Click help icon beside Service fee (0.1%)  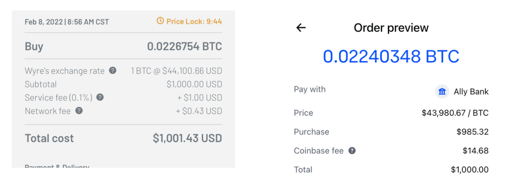pos(100,97)
